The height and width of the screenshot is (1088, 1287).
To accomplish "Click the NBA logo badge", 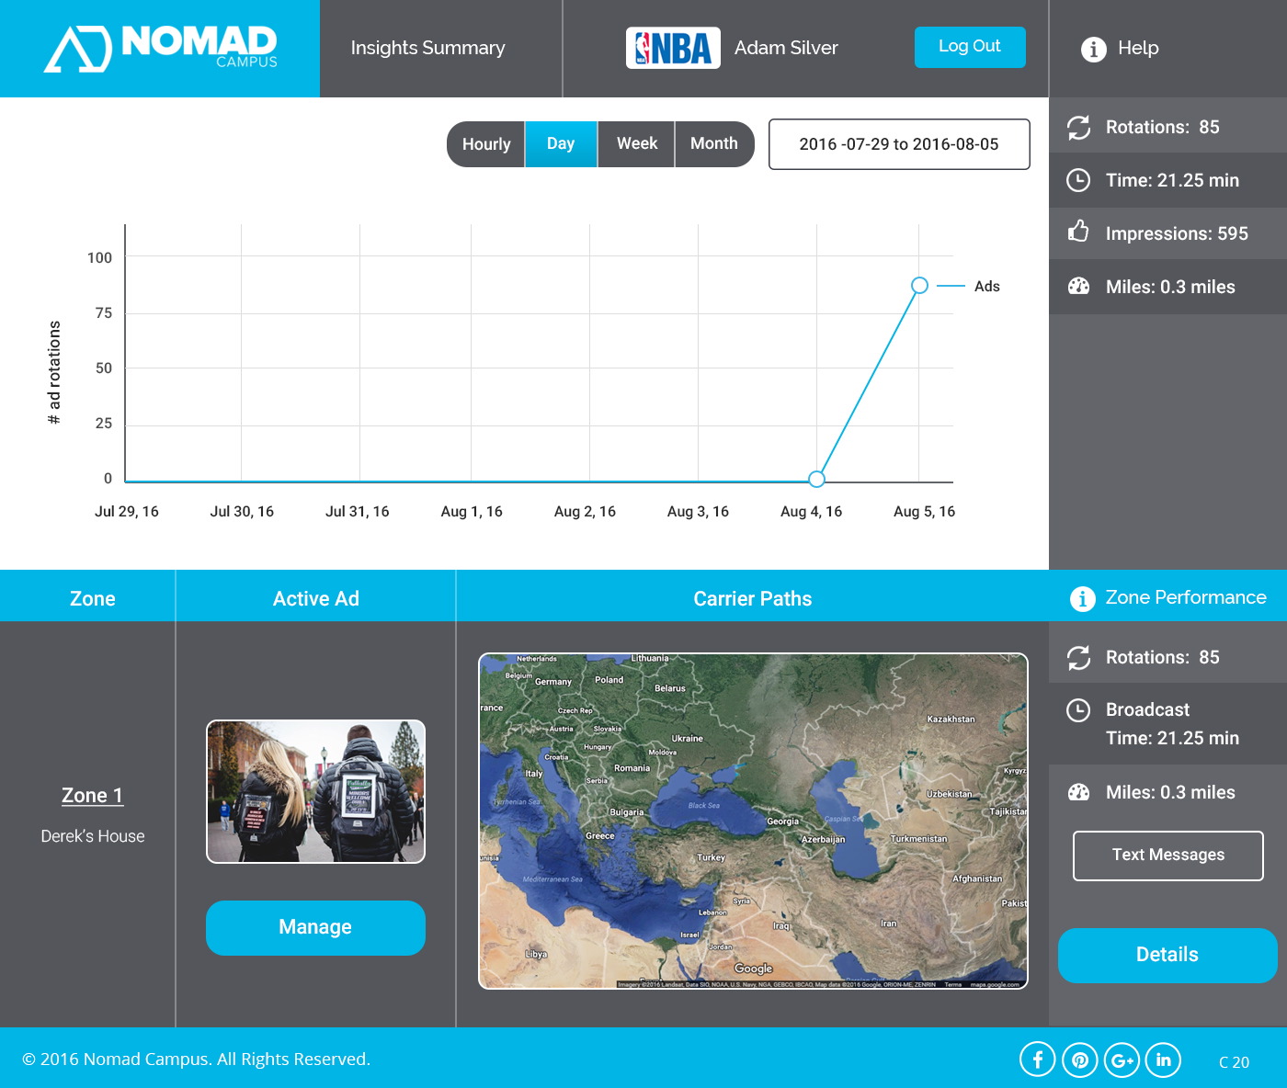I will pos(673,48).
